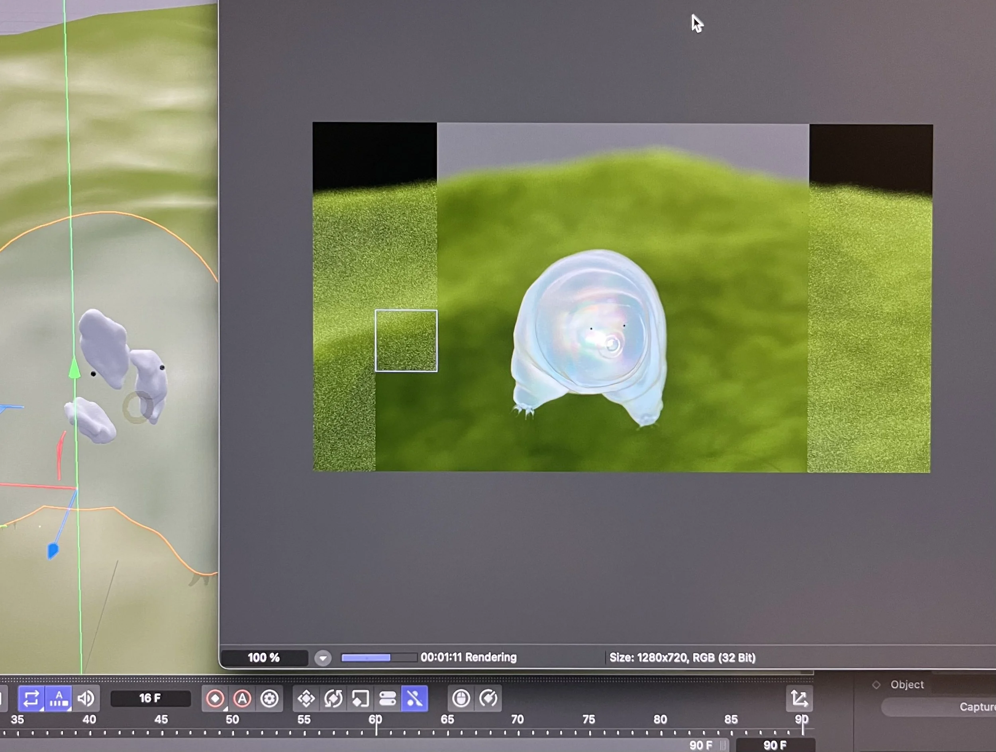996x752 pixels.
Task: Toggle Scale keying square icon
Action: (x=360, y=699)
